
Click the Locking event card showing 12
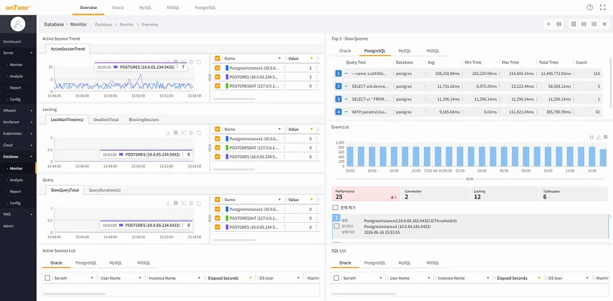pyautogui.click(x=504, y=194)
